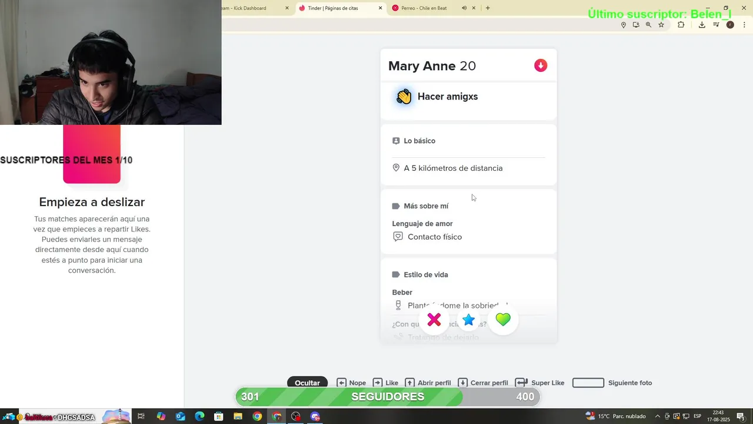Click the zoom magnifier icon in address bar

(648, 25)
